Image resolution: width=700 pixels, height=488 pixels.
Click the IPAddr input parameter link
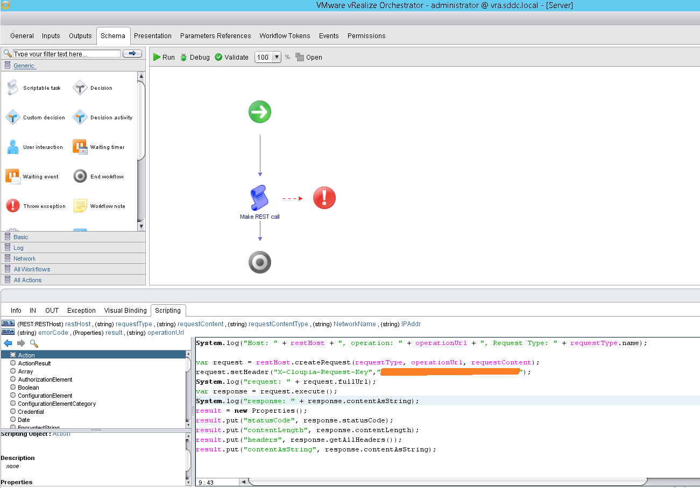click(x=411, y=324)
